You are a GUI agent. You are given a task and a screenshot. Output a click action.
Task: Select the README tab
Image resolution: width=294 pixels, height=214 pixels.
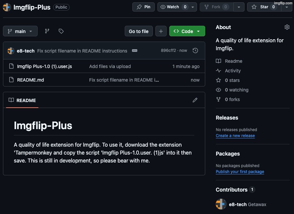22,100
